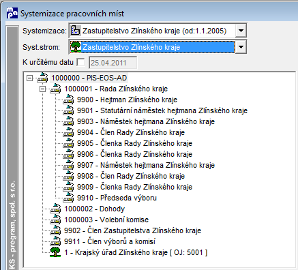Click the Syst.strom: label

(x=42, y=47)
